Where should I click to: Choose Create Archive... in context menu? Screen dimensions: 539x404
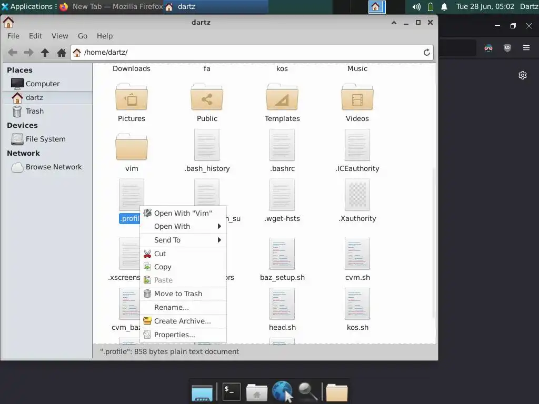[183, 321]
